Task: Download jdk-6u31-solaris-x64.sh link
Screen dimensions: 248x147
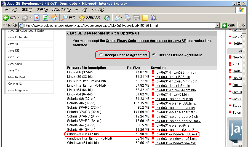Action: click(x=173, y=125)
